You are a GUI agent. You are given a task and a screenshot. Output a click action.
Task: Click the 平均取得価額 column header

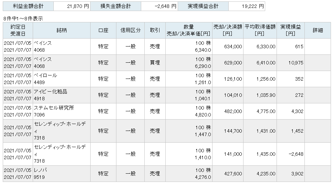tap(260, 30)
